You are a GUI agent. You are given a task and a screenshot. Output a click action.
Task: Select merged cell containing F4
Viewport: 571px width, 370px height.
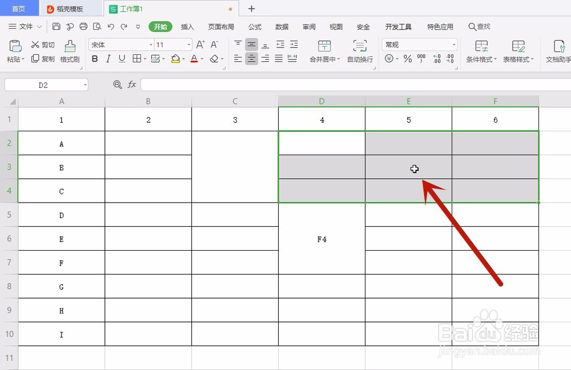tap(321, 239)
